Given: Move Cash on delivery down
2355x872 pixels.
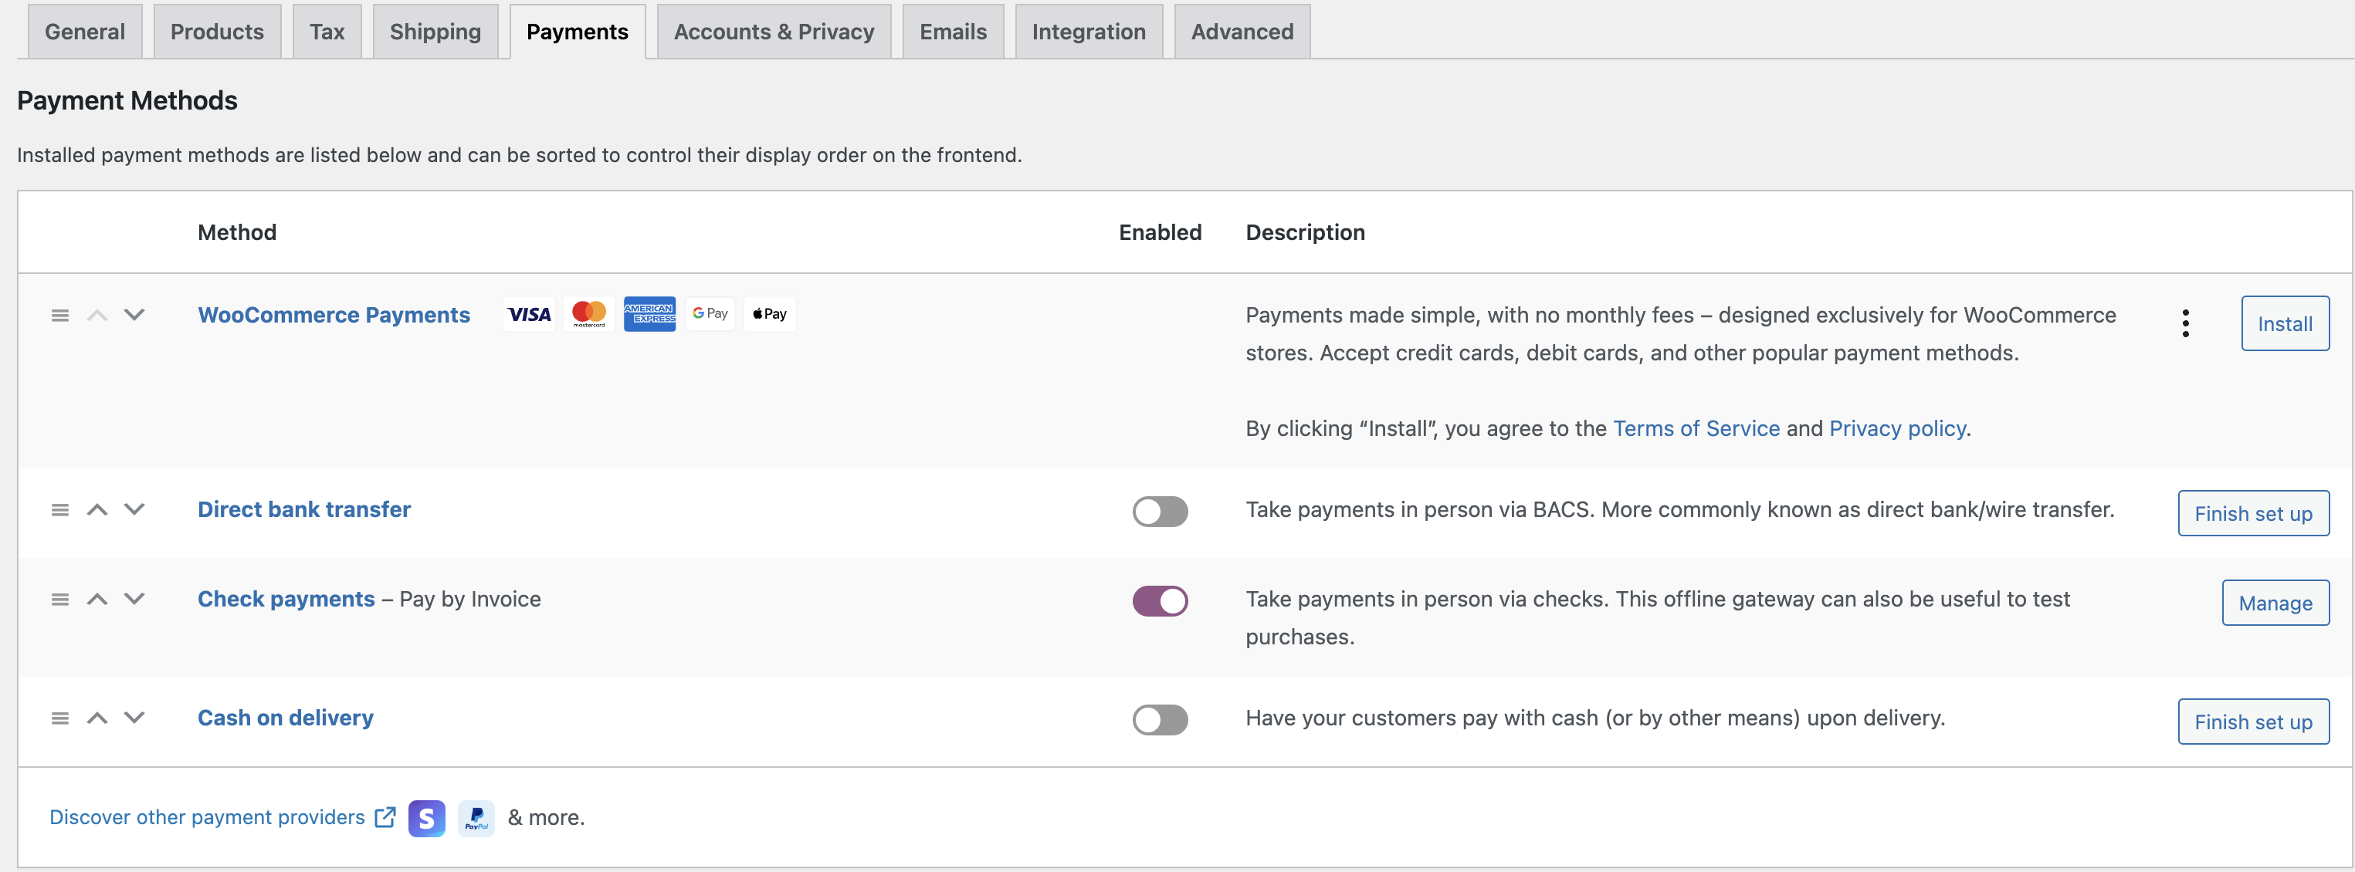Looking at the screenshot, I should tap(134, 718).
